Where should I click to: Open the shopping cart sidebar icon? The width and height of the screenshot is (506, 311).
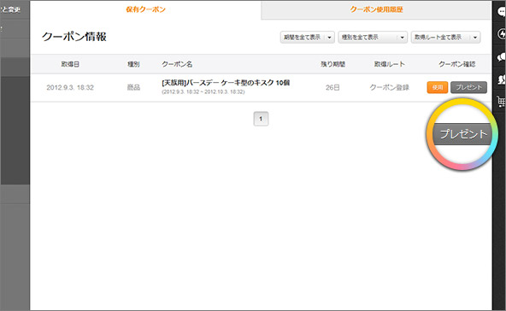pos(502,102)
